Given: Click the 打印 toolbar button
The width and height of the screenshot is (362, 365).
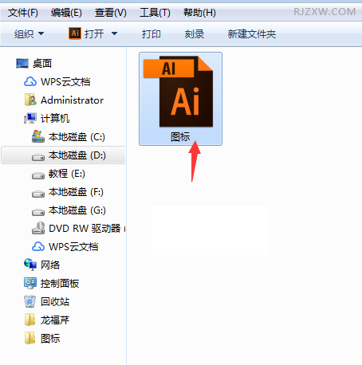Looking at the screenshot, I should pos(151,34).
